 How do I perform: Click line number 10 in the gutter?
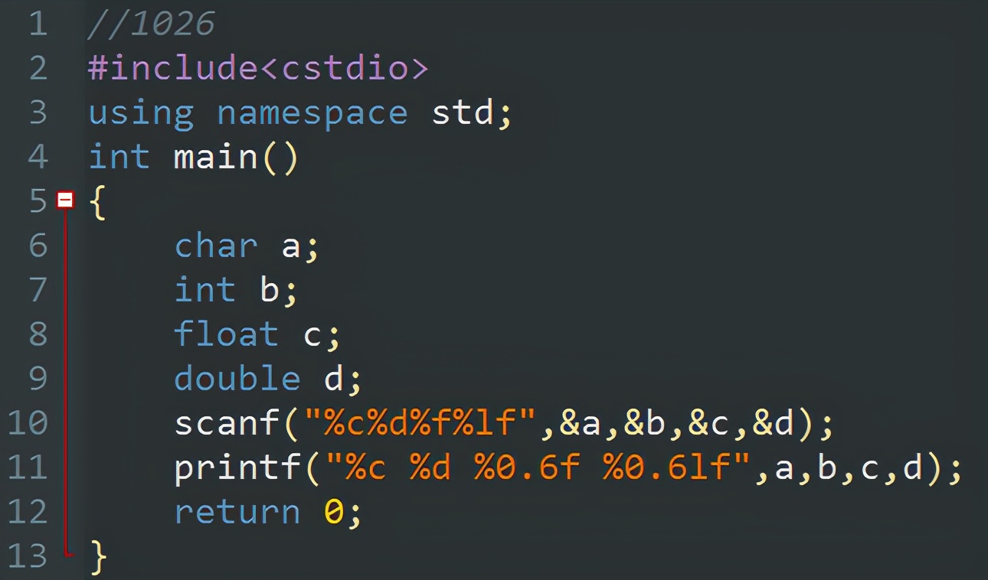coord(28,423)
